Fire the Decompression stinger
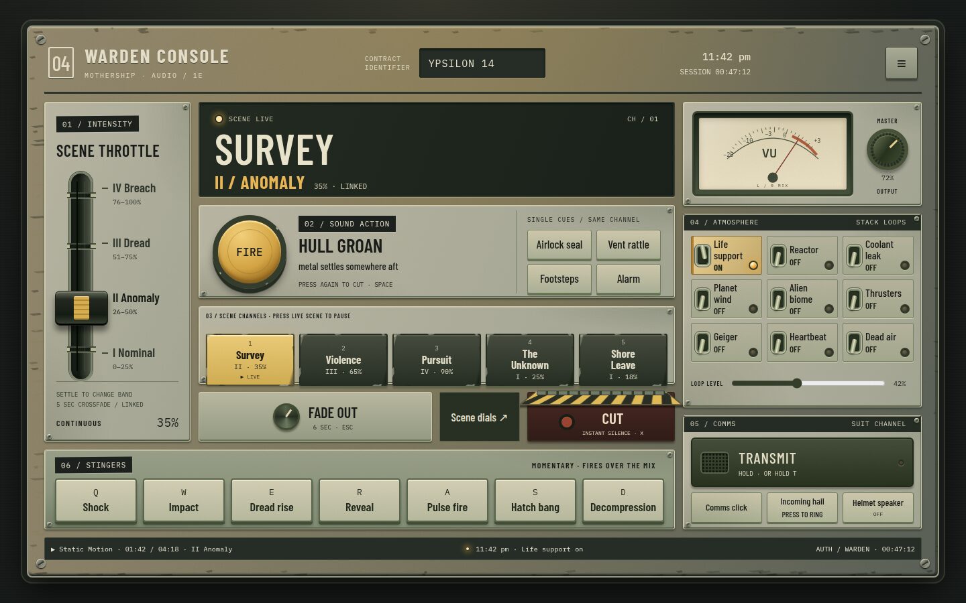The height and width of the screenshot is (603, 966). pos(623,500)
